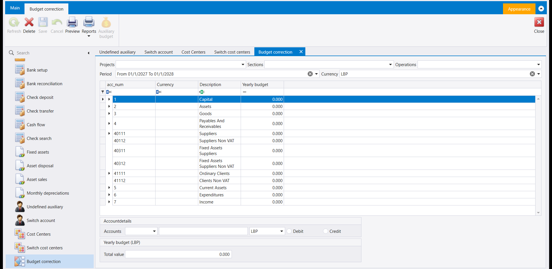The height and width of the screenshot is (269, 552).
Task: Open the Sections dropdown
Action: pyautogui.click(x=391, y=65)
